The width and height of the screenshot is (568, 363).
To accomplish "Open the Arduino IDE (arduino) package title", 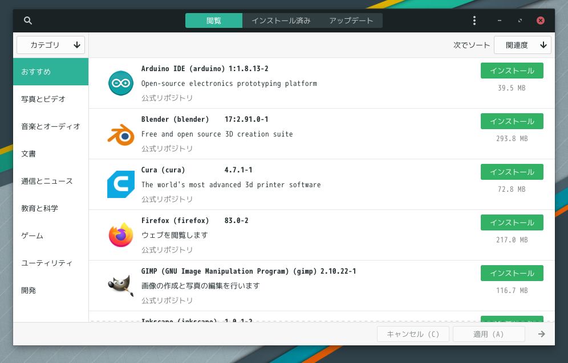I will (x=183, y=69).
